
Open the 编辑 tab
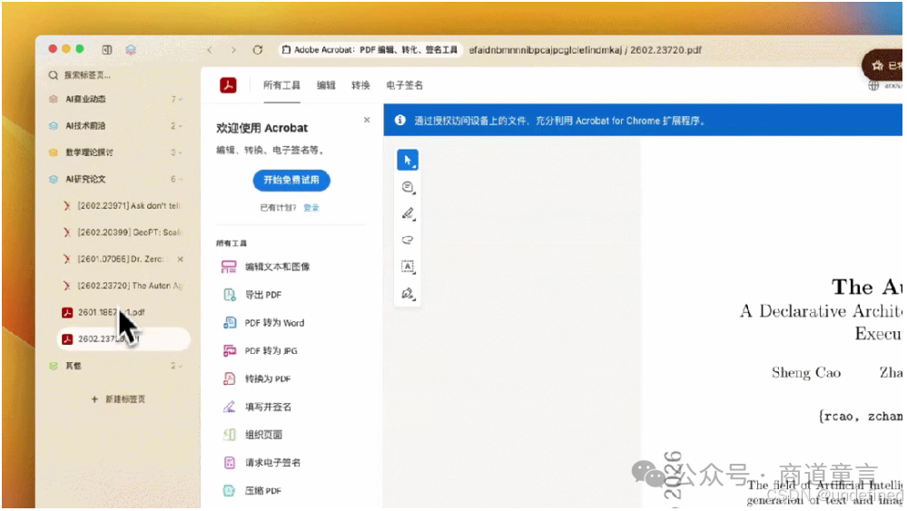point(326,85)
